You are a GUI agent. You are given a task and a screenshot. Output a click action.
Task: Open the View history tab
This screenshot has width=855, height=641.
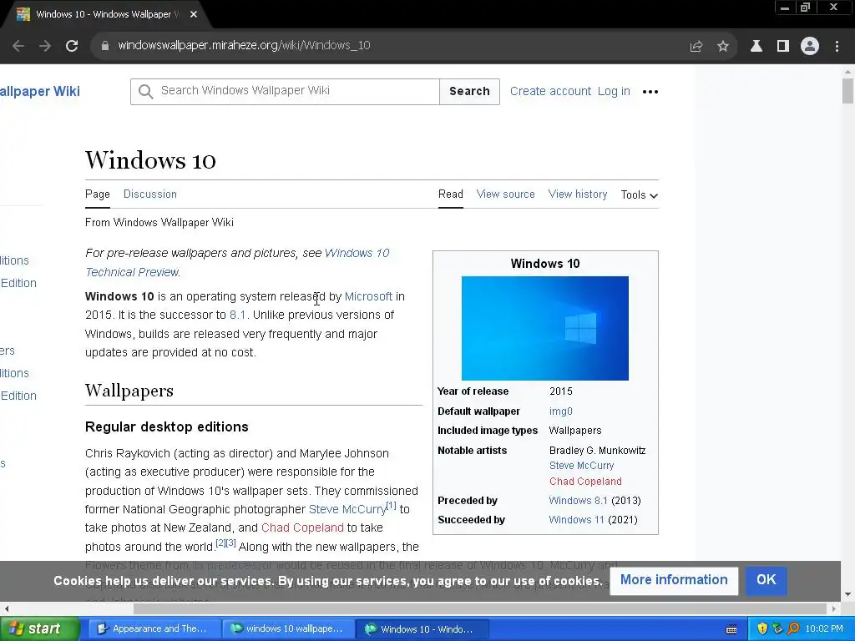[x=578, y=194]
